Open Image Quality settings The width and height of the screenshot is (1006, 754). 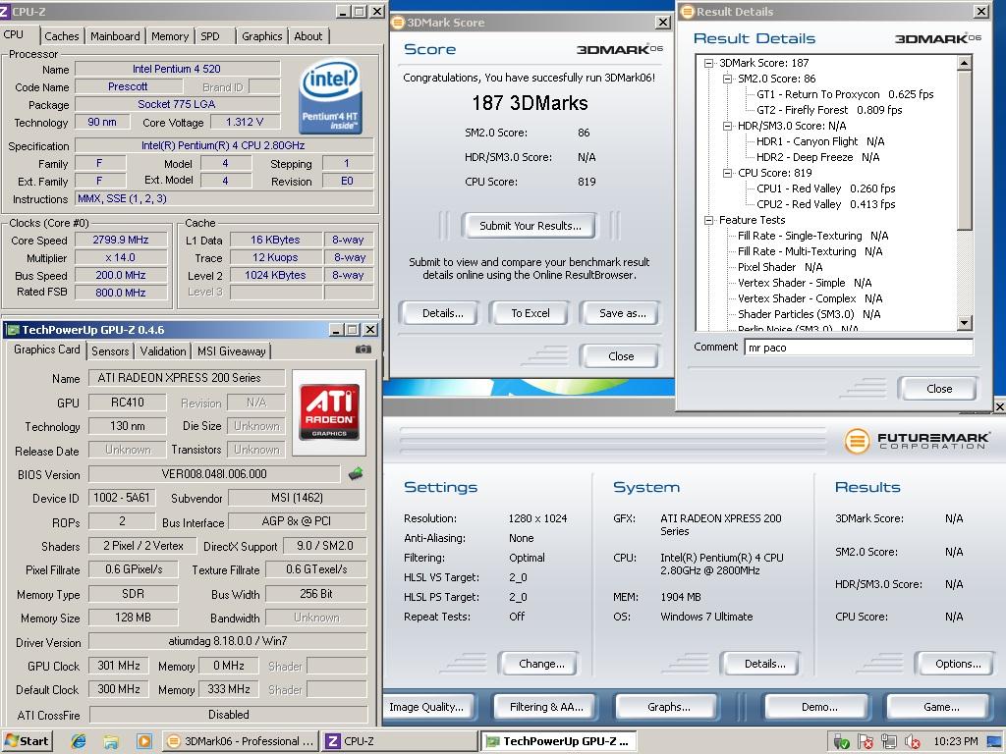click(428, 707)
